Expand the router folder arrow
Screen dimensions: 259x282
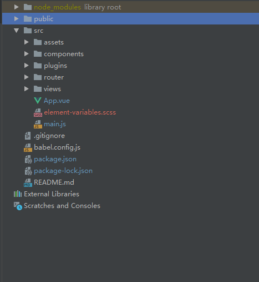point(27,77)
